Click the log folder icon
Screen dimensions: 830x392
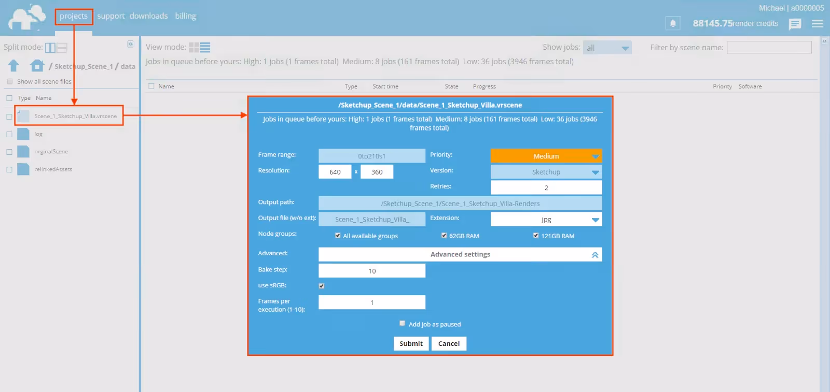23,134
